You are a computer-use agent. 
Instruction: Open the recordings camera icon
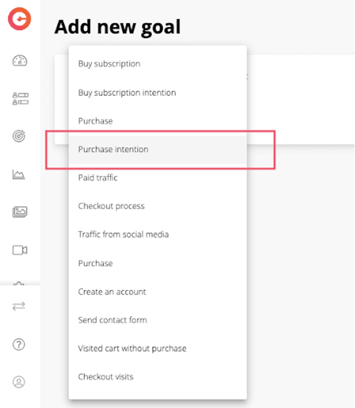[x=20, y=250]
